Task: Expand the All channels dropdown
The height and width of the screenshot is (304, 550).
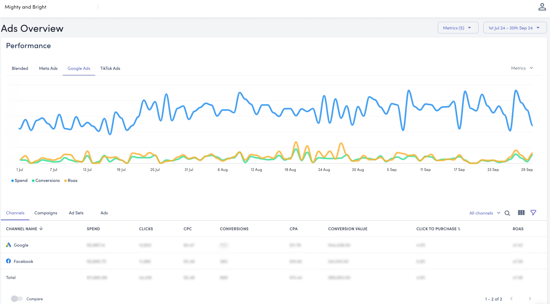Action: point(484,213)
